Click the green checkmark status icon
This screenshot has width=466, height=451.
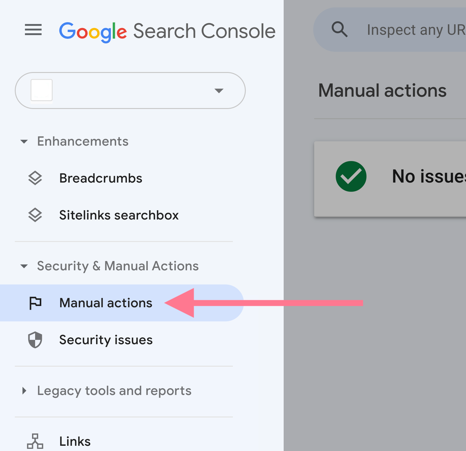351,176
